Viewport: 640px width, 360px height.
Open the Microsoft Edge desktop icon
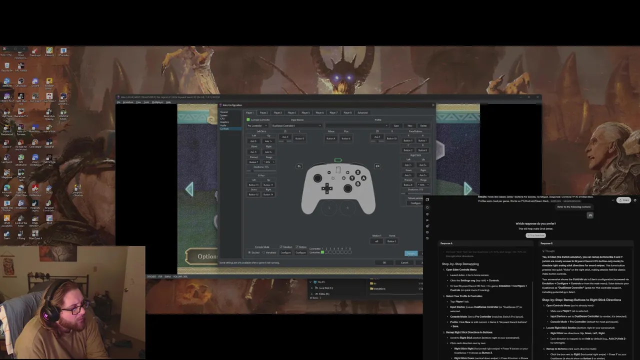[x=7, y=190]
